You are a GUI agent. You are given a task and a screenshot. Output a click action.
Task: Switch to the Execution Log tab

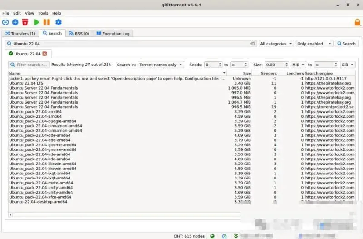coord(113,33)
